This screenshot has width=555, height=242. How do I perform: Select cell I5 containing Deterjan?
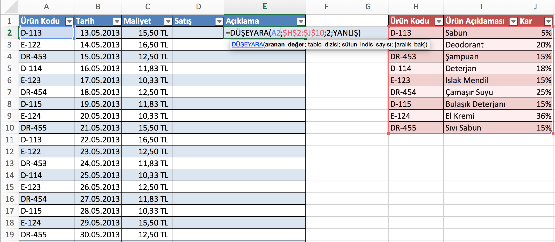[x=481, y=68]
